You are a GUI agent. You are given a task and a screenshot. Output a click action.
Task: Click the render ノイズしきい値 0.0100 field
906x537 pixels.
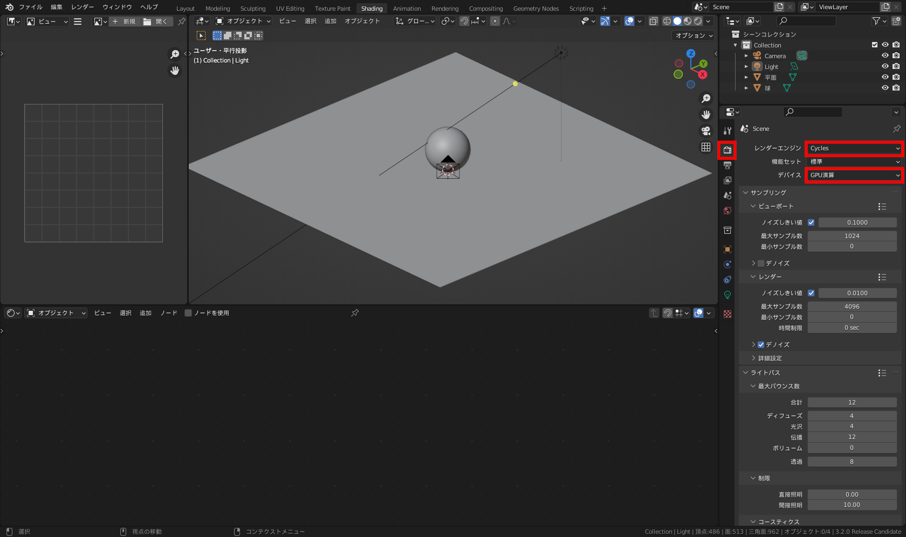pyautogui.click(x=857, y=293)
